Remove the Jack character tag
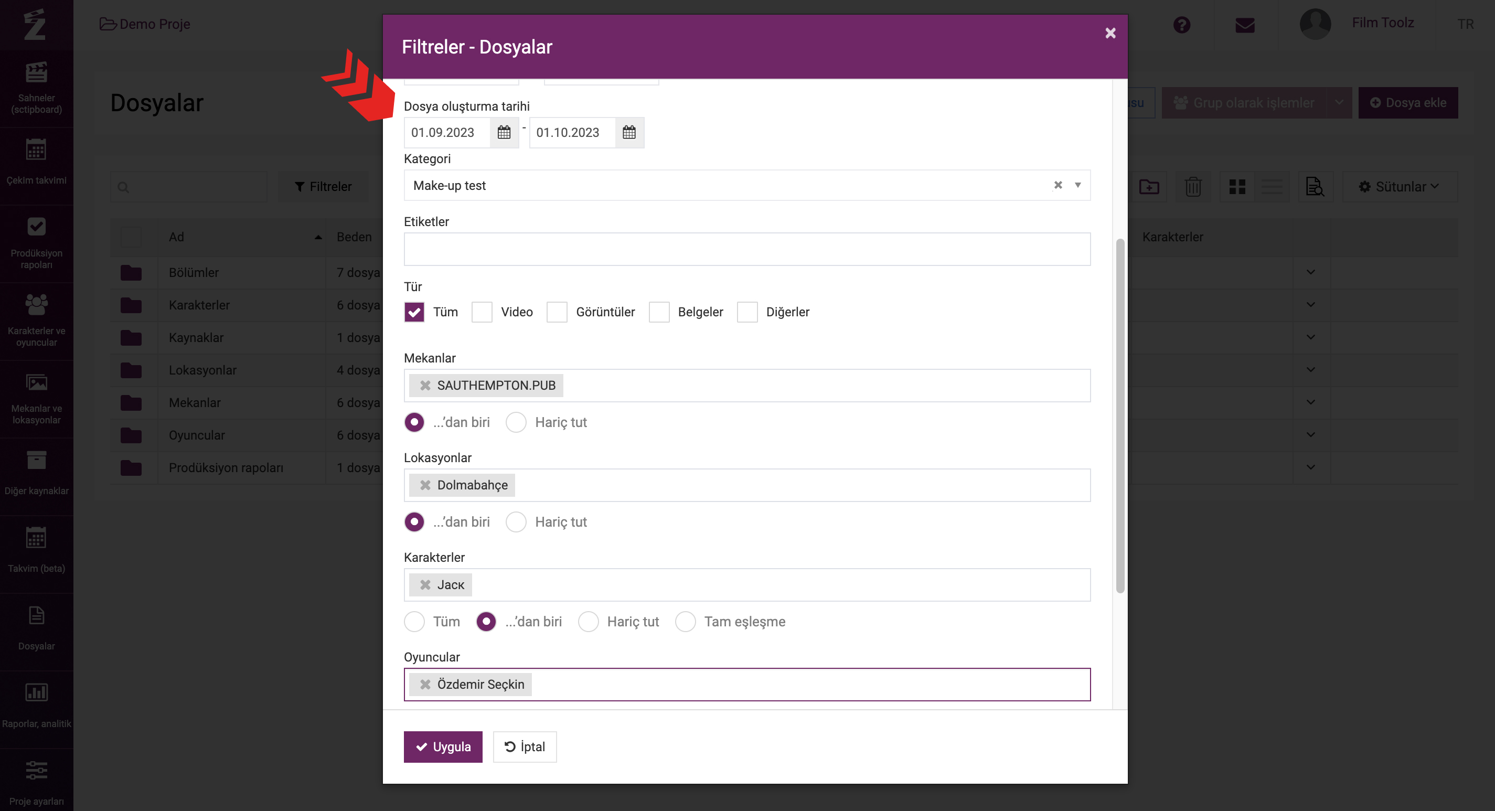The width and height of the screenshot is (1495, 811). pos(425,585)
